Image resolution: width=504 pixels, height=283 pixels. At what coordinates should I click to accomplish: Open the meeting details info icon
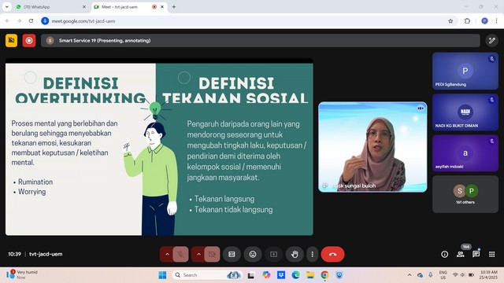tap(444, 254)
